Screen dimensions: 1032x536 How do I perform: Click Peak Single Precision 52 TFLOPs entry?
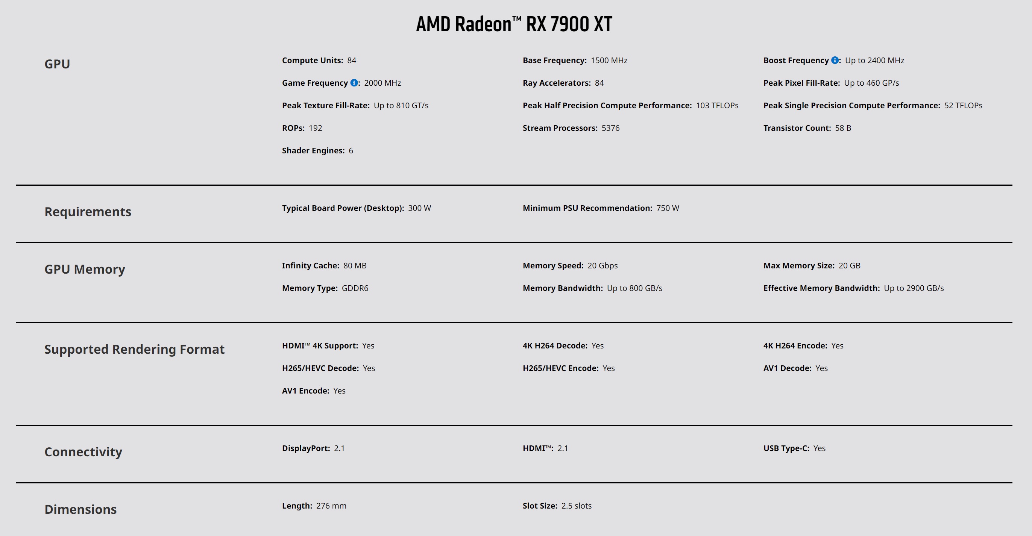point(873,105)
